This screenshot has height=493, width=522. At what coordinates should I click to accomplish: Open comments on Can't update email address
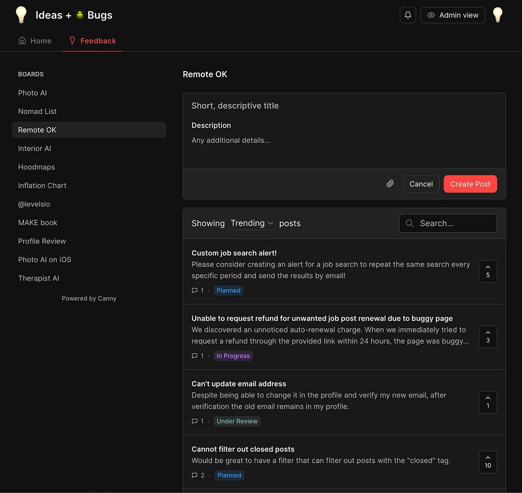click(198, 421)
